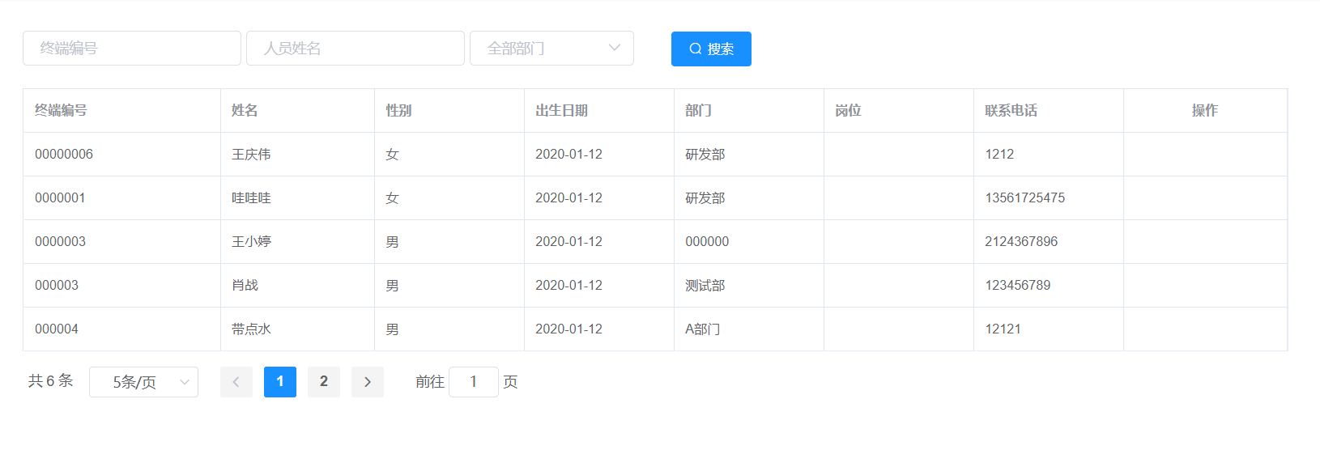Select the name 王小婷
The height and width of the screenshot is (467, 1320).
251,242
